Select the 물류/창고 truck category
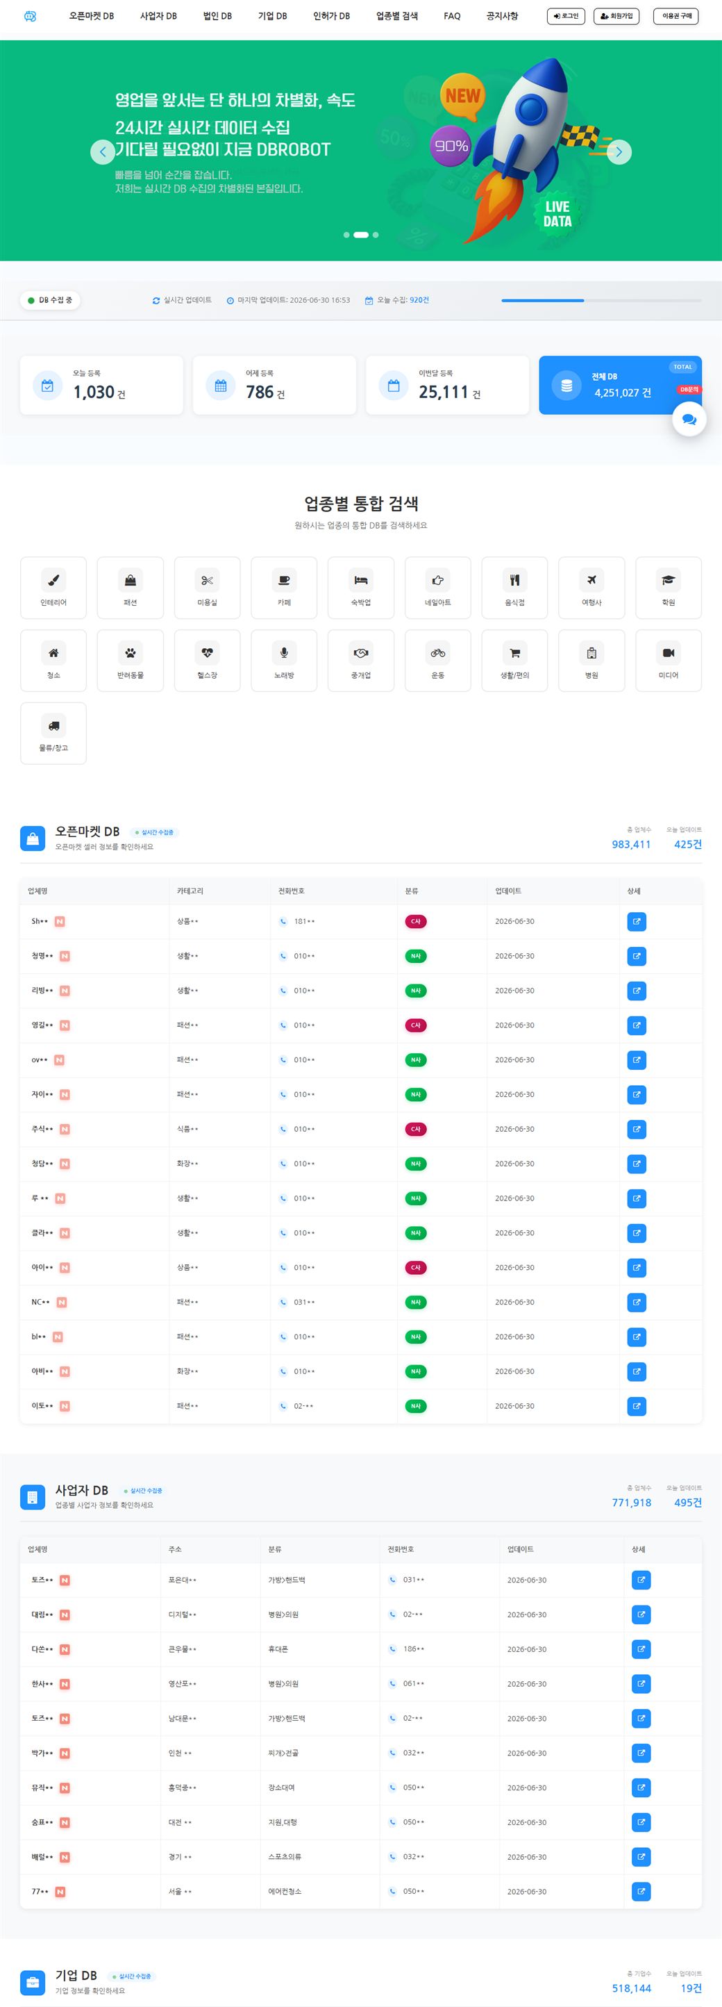 [x=53, y=732]
